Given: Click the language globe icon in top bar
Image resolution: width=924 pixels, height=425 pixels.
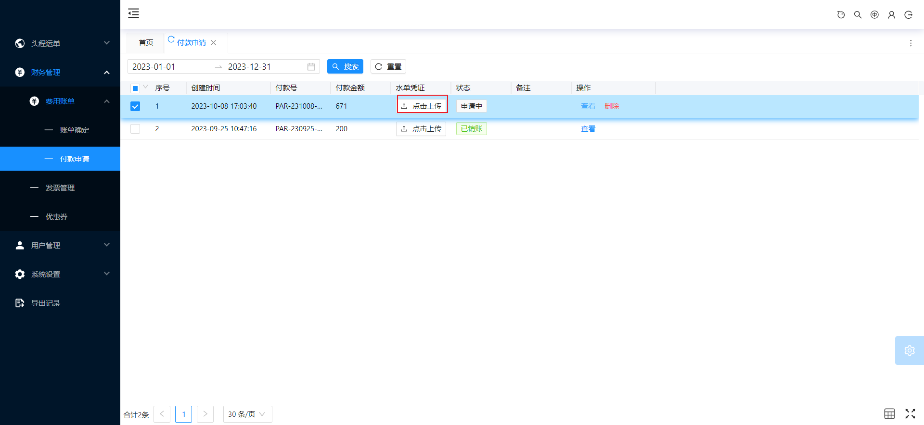Looking at the screenshot, I should pos(874,15).
